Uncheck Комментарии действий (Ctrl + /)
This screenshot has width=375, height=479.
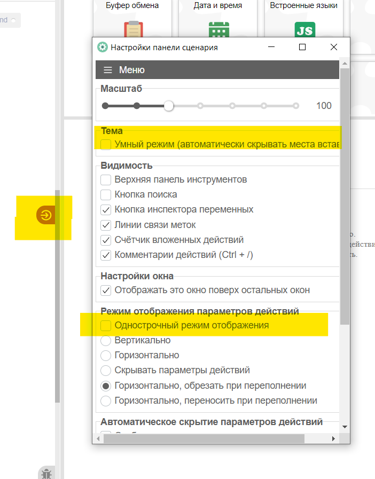106,255
